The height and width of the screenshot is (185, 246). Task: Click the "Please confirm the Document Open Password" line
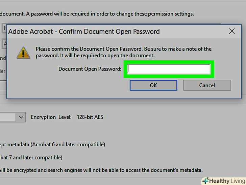[123, 49]
